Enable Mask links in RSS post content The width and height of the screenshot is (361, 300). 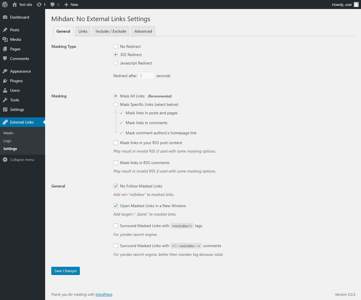[x=116, y=143]
